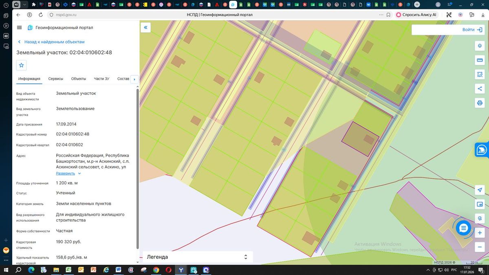Click the area value '1 200 кв. м'
This screenshot has width=489, height=275.
67,183
